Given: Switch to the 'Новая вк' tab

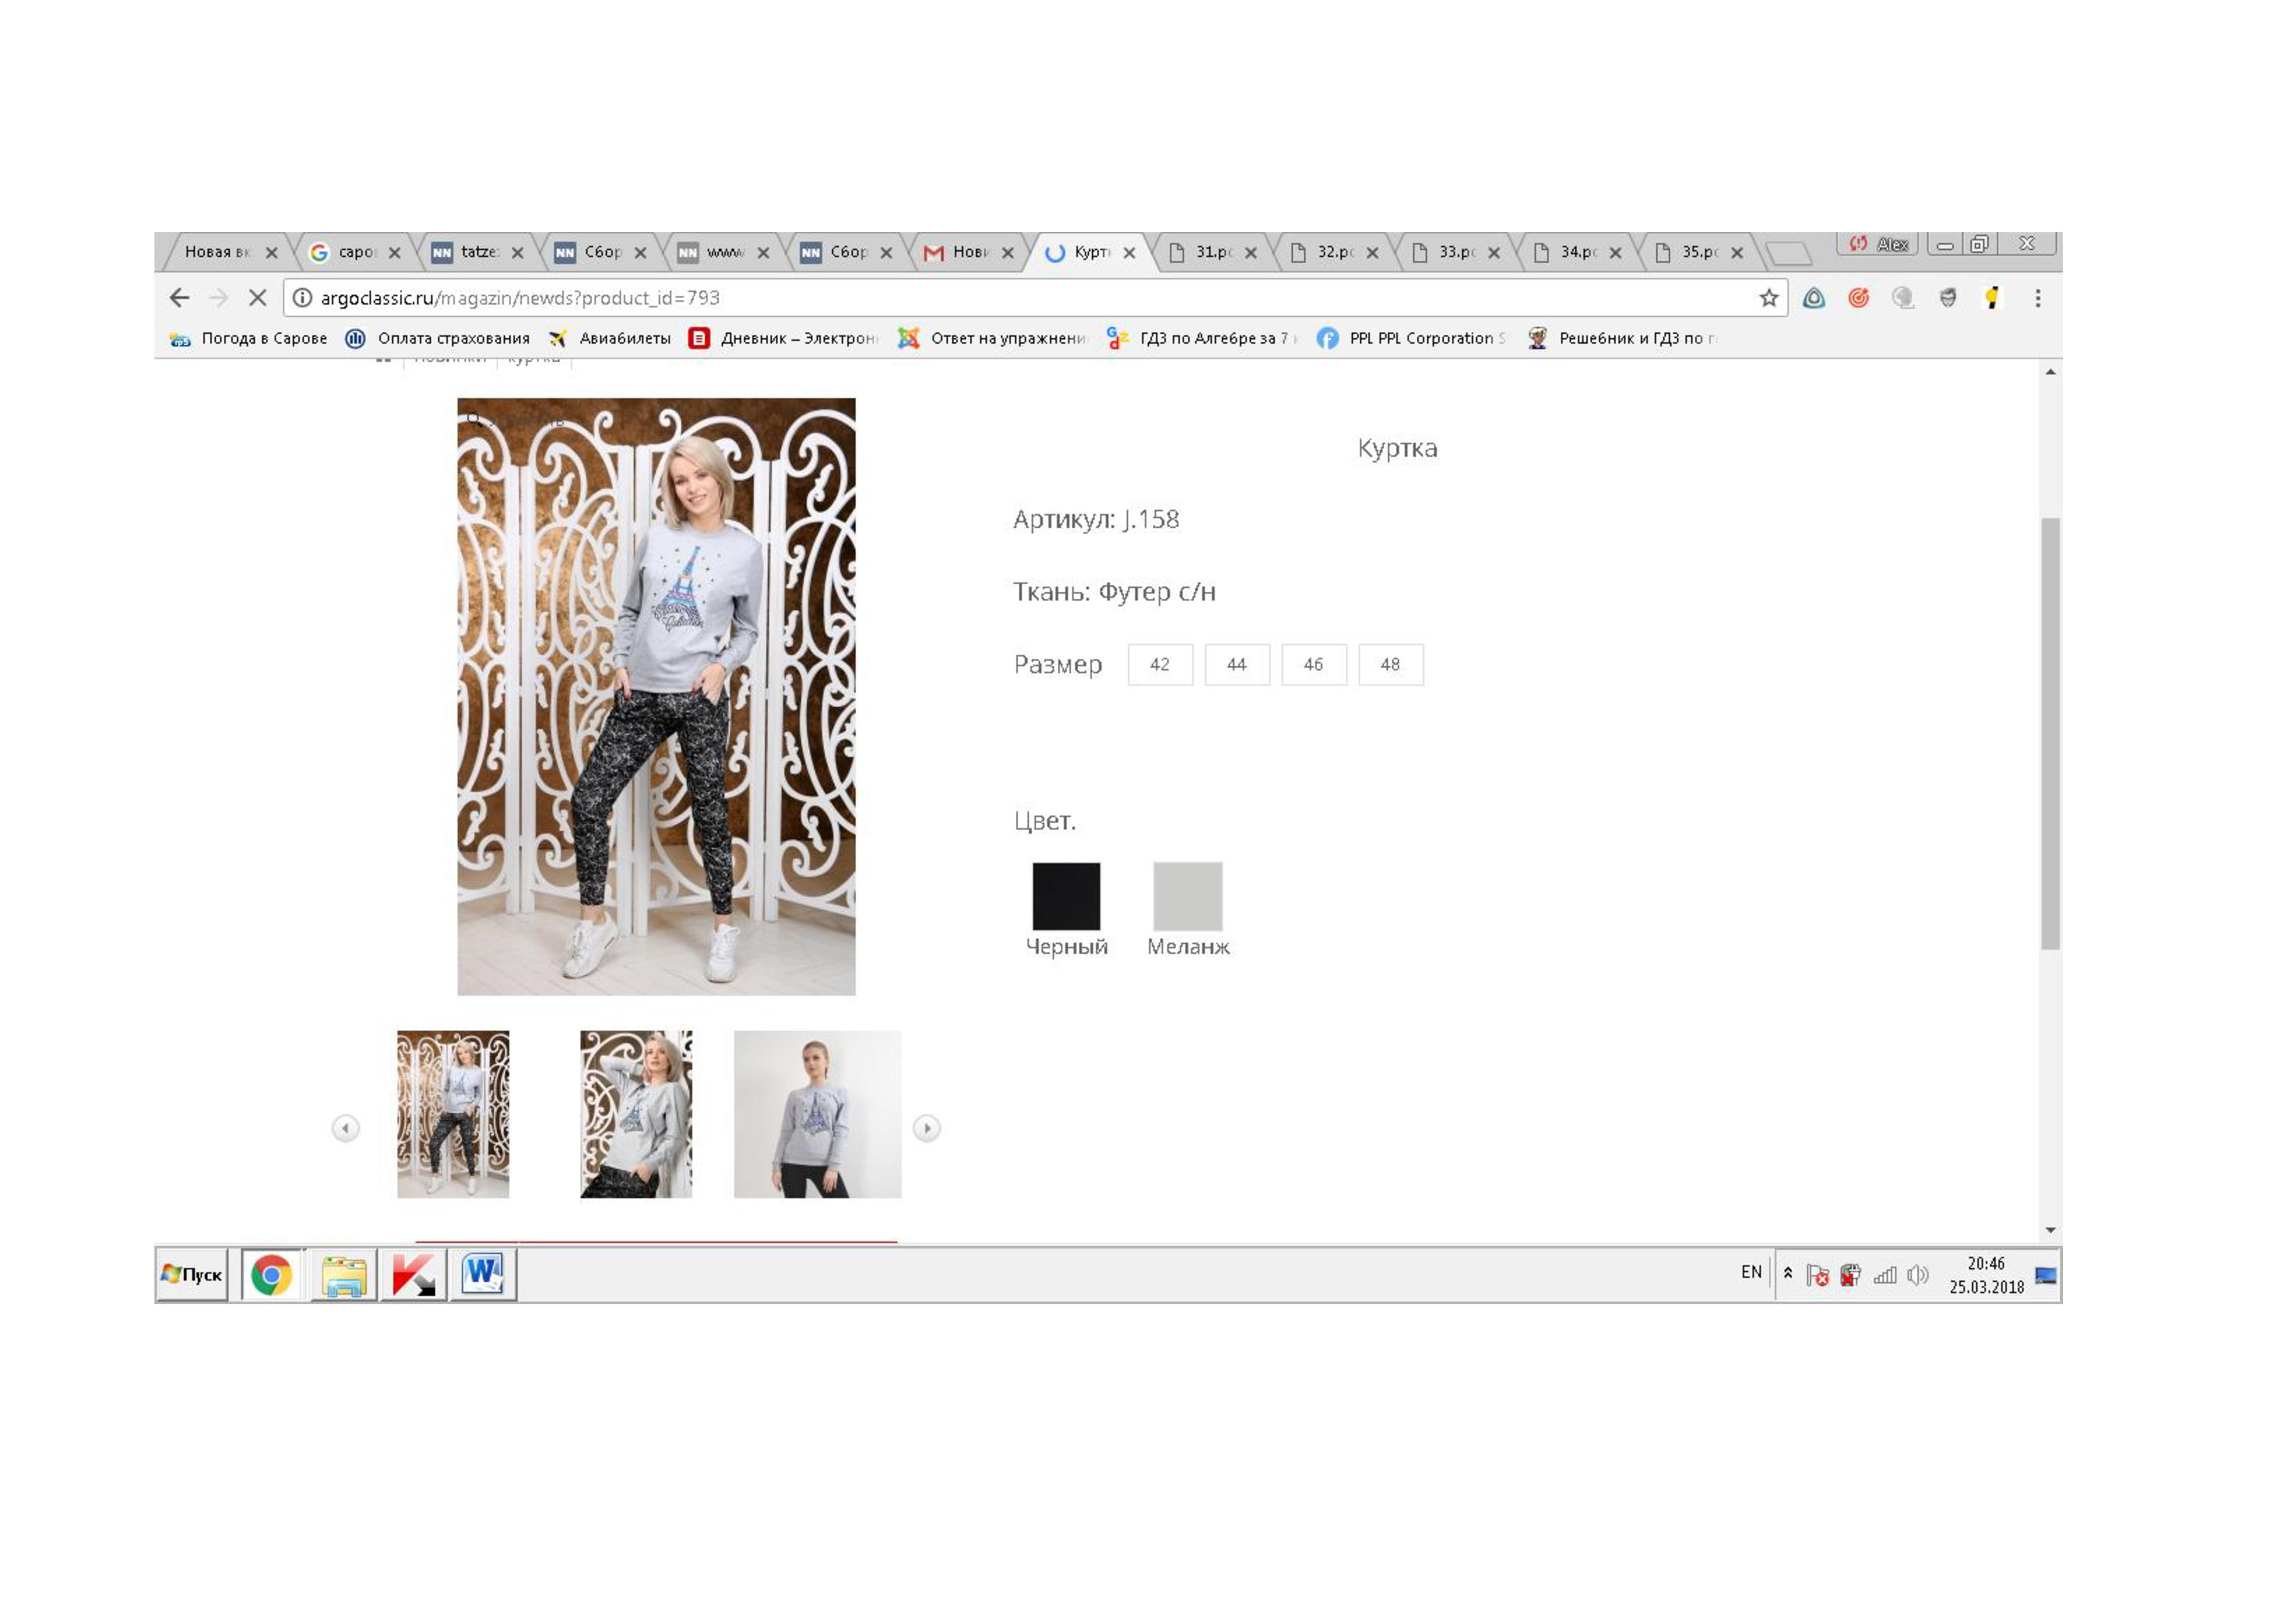Looking at the screenshot, I should pos(217,252).
